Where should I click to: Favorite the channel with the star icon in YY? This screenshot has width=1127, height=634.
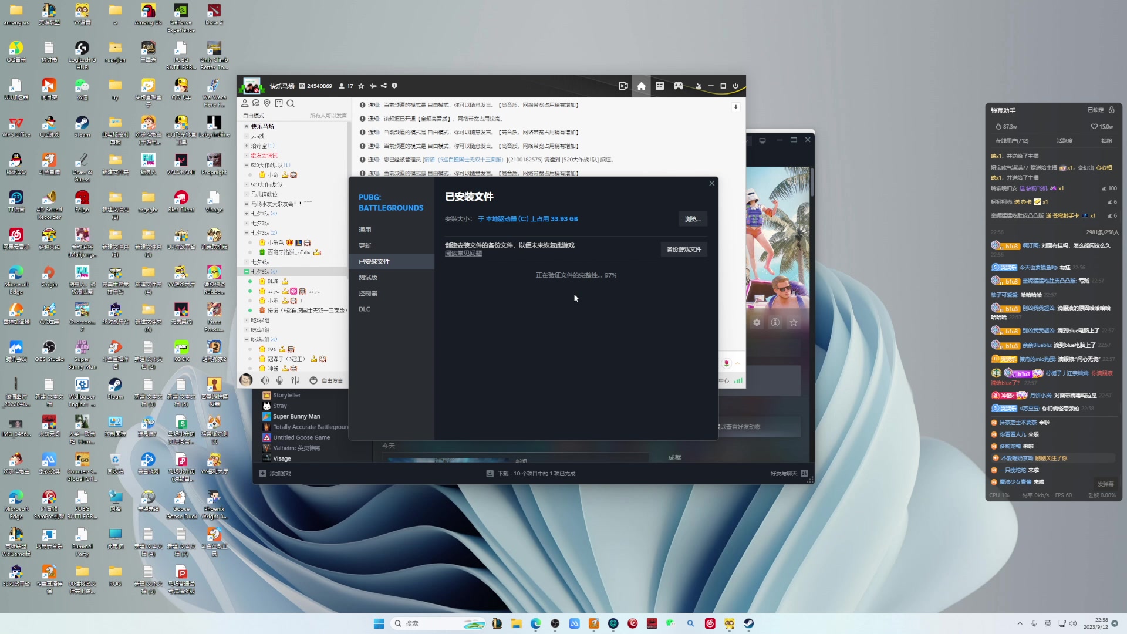(x=361, y=86)
